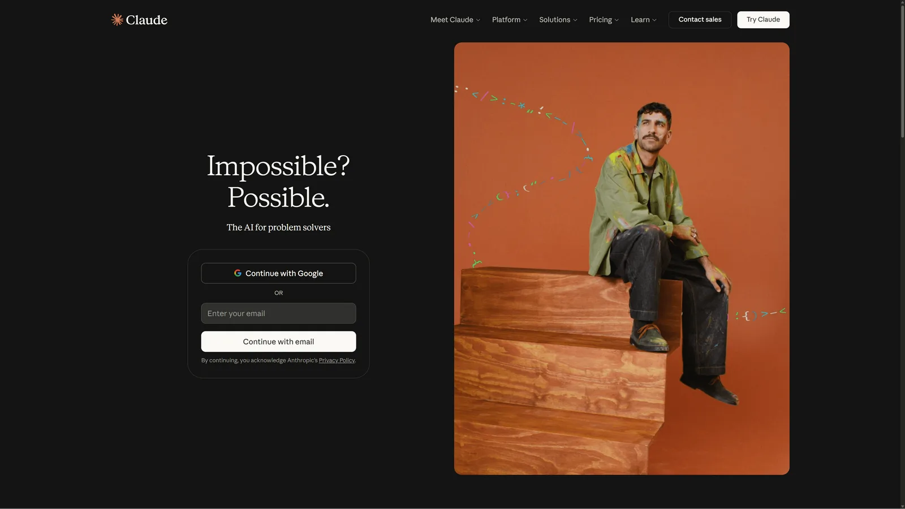Click the Continue with email button
This screenshot has height=509, width=905.
(x=278, y=342)
